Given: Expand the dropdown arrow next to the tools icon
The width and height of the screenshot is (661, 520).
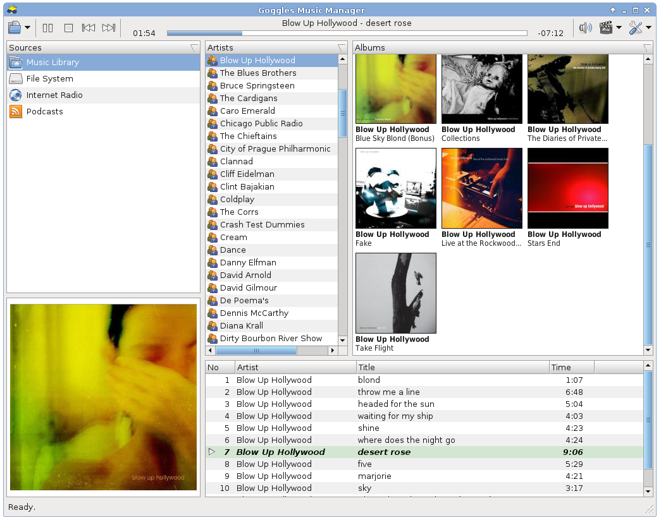Looking at the screenshot, I should click(649, 28).
